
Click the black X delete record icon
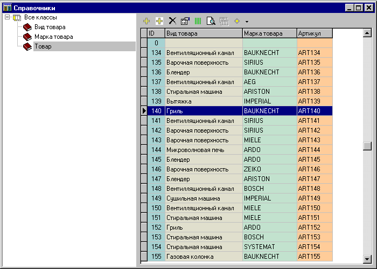[x=172, y=21]
